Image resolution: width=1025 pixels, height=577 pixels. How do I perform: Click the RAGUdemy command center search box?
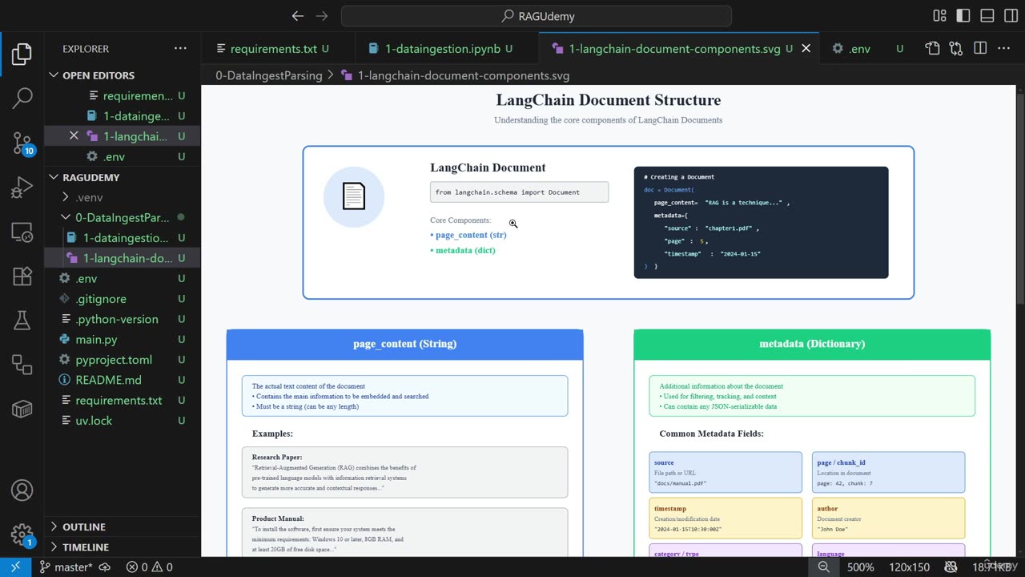pyautogui.click(x=537, y=16)
